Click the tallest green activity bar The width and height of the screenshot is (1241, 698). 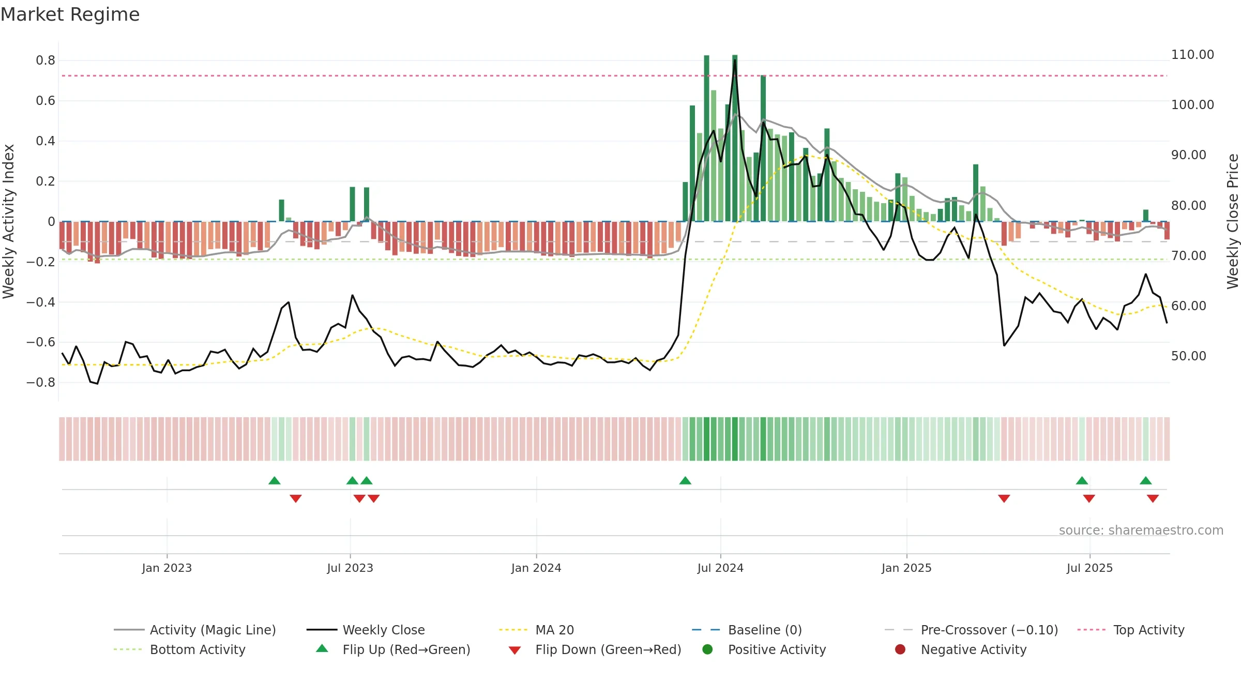(x=735, y=138)
